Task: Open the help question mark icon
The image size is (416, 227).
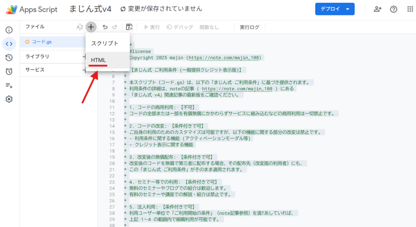Action: pyautogui.click(x=393, y=9)
